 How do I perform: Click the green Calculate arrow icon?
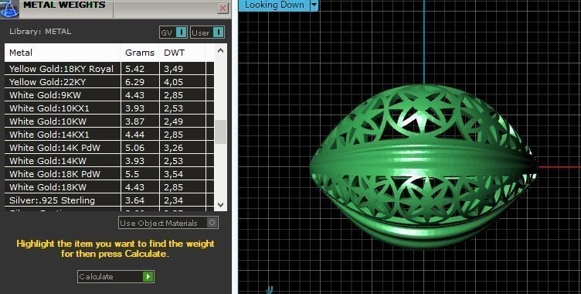coord(148,276)
